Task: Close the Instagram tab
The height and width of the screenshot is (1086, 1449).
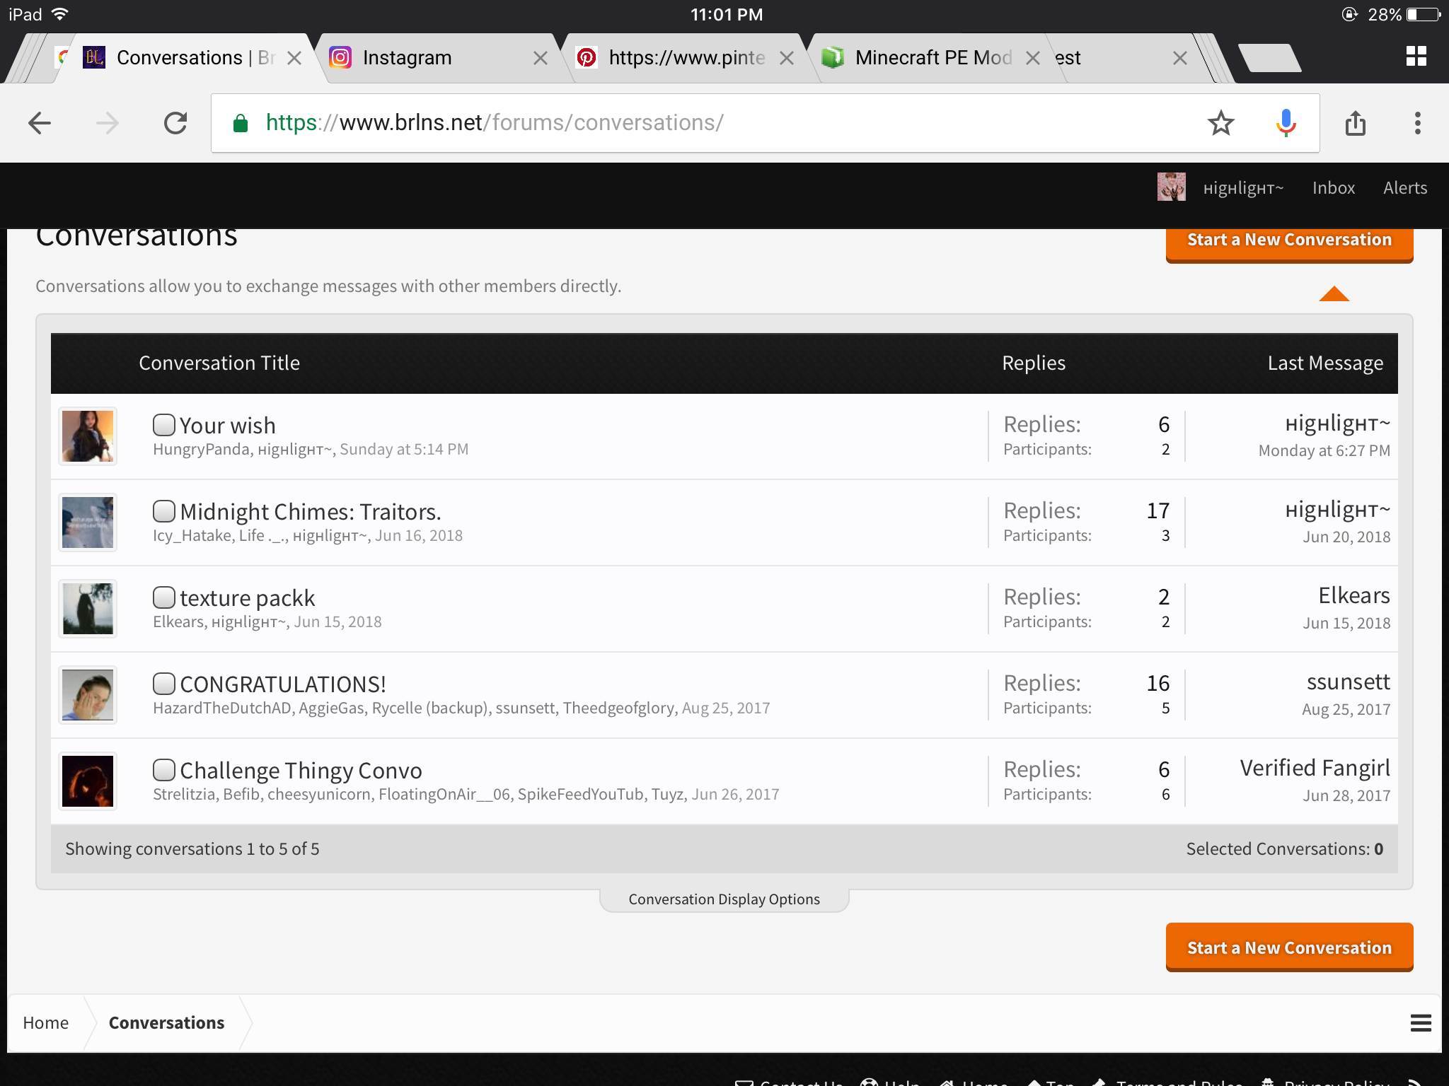Action: pos(540,58)
